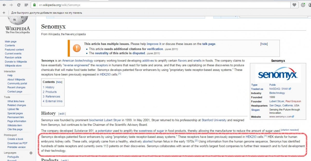Click the browser back arrow

[4, 5]
